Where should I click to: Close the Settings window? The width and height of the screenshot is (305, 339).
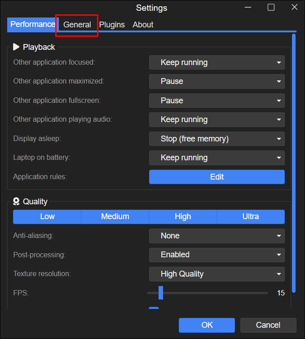pos(294,8)
